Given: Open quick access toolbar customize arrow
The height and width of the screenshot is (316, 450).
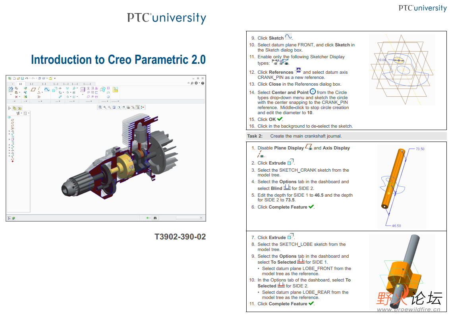Looking at the screenshot, I should [55, 78].
